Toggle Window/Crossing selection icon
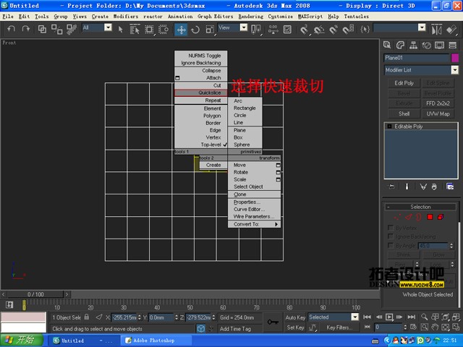The width and height of the screenshot is (463, 347). 163,29
